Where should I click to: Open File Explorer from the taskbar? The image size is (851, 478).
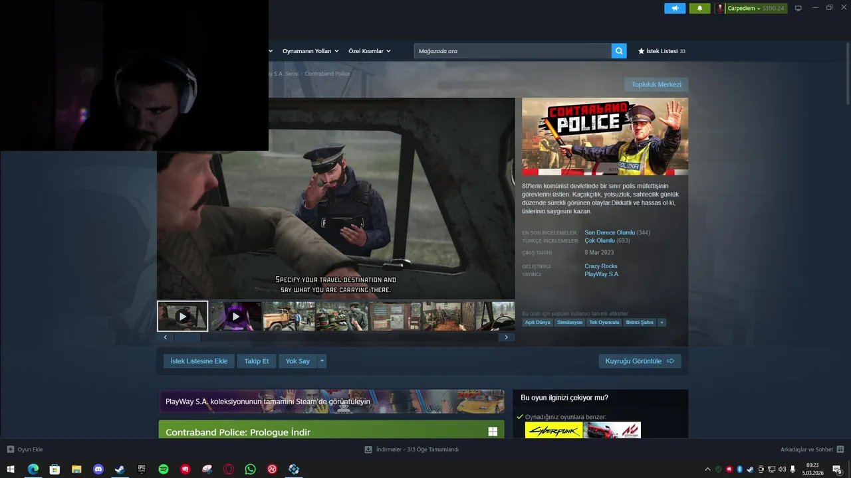pyautogui.click(x=76, y=469)
